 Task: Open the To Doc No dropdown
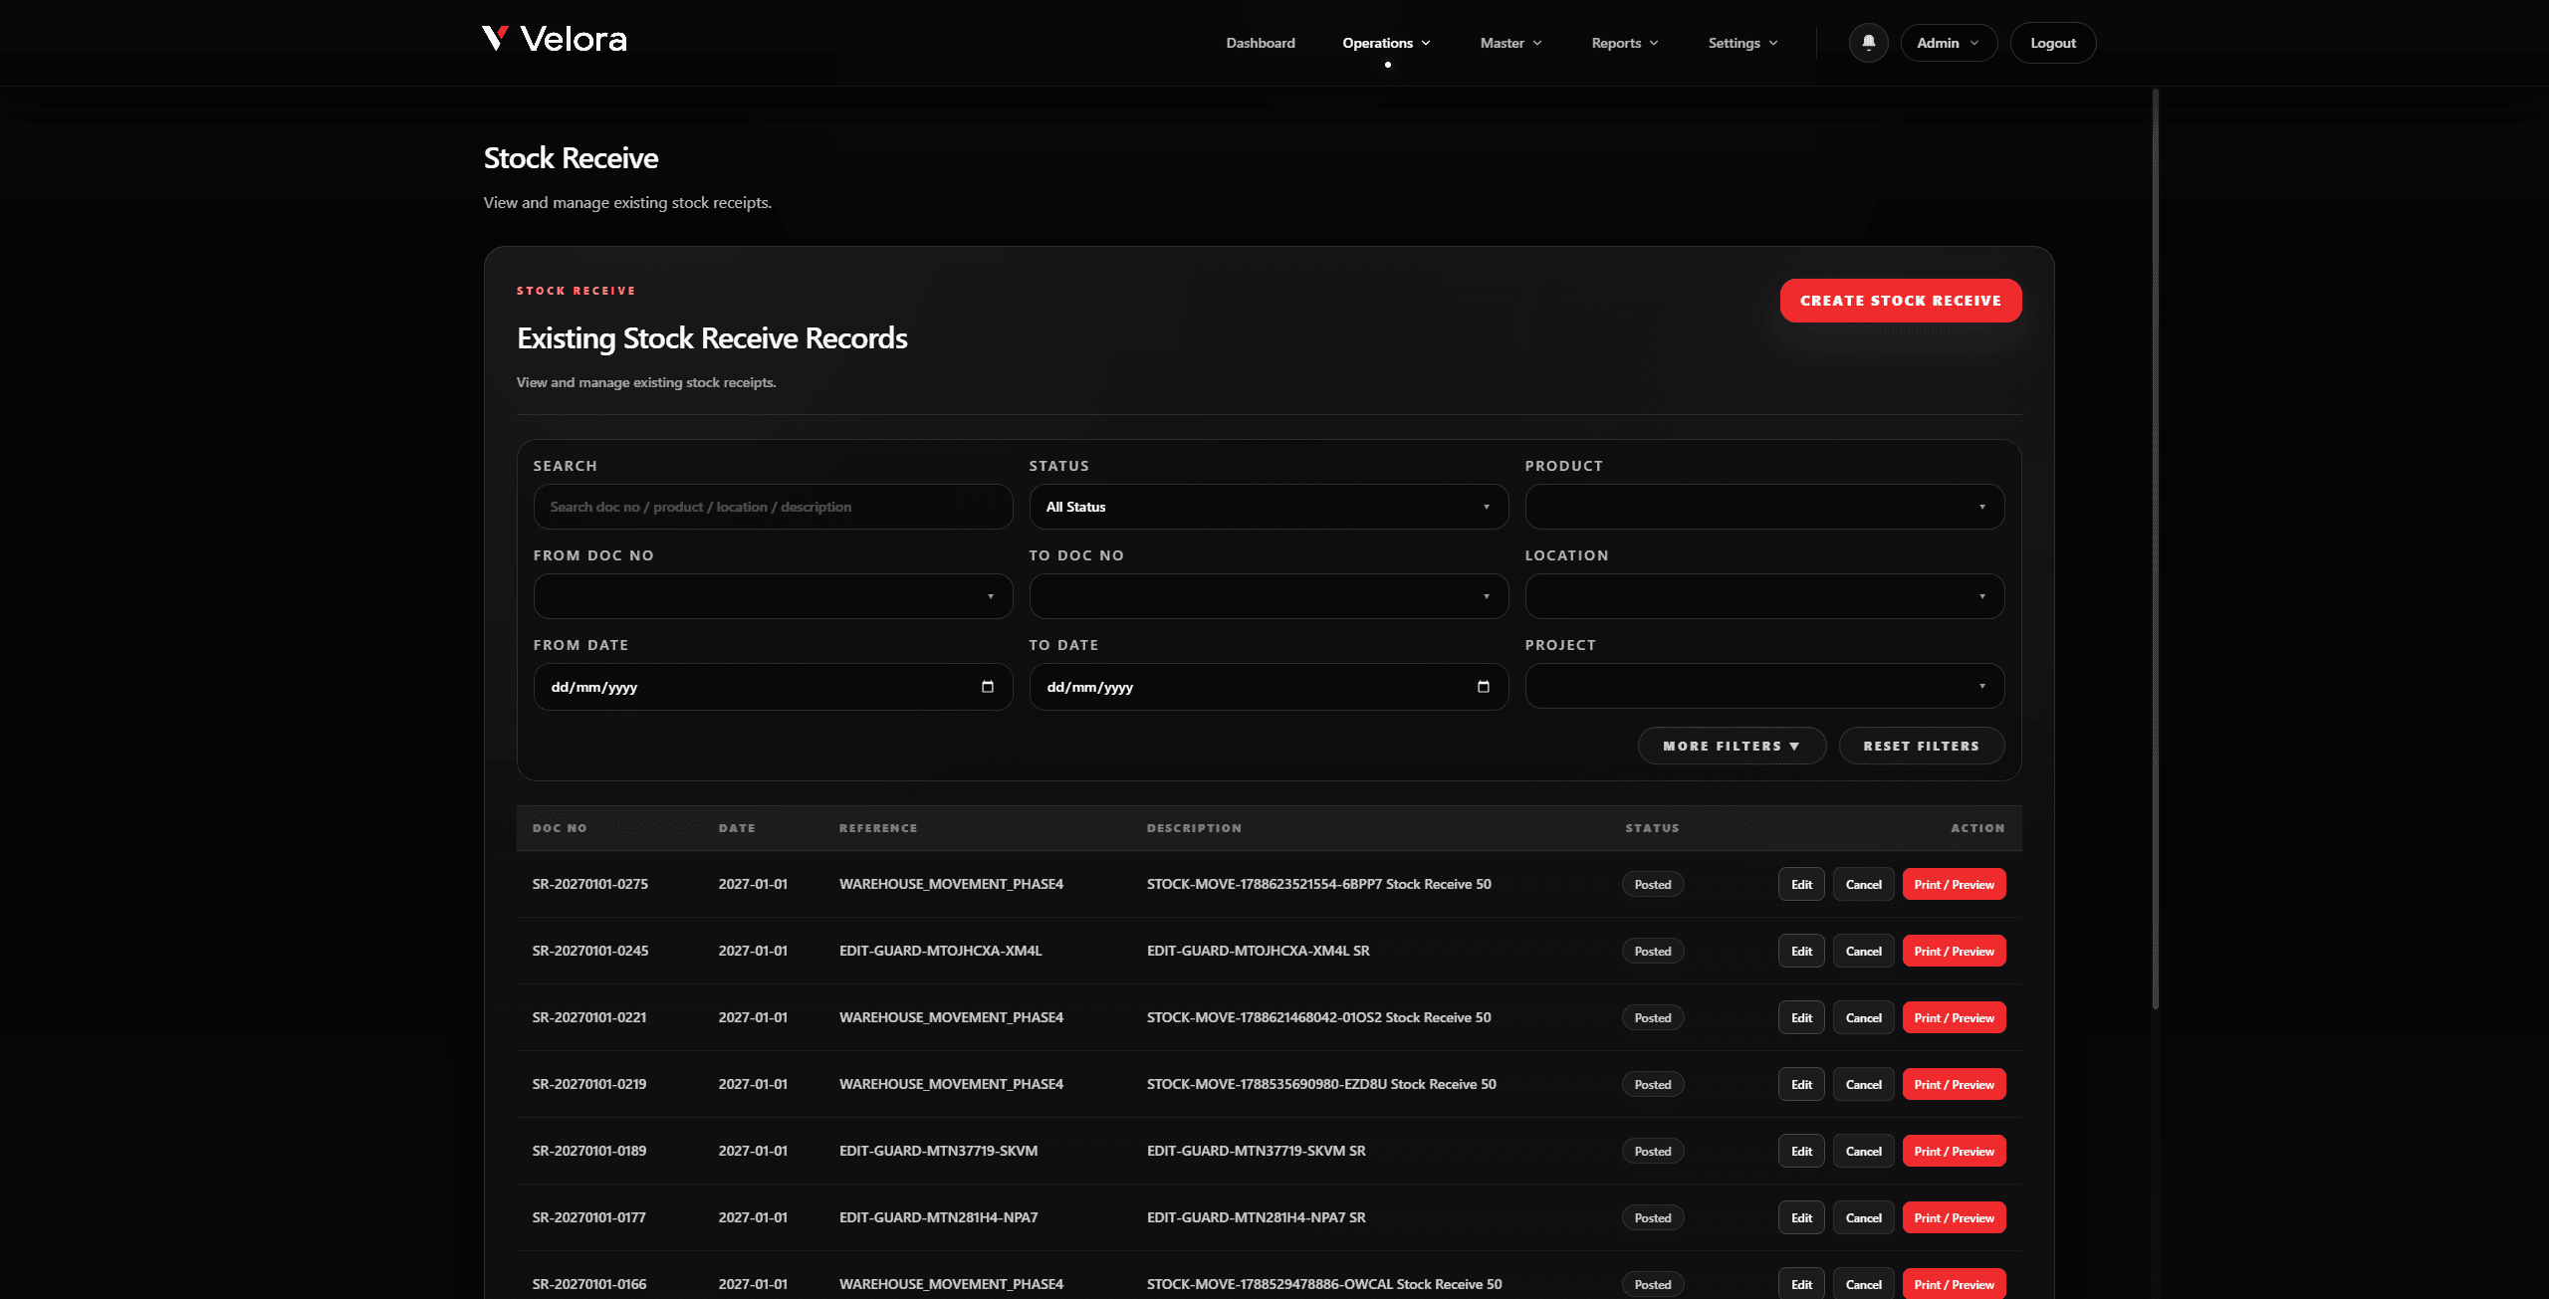1269,596
